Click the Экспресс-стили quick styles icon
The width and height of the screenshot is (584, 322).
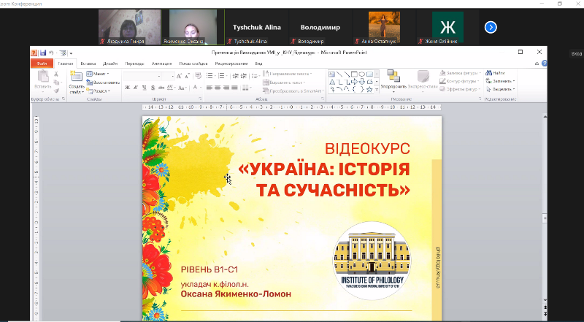pos(422,79)
